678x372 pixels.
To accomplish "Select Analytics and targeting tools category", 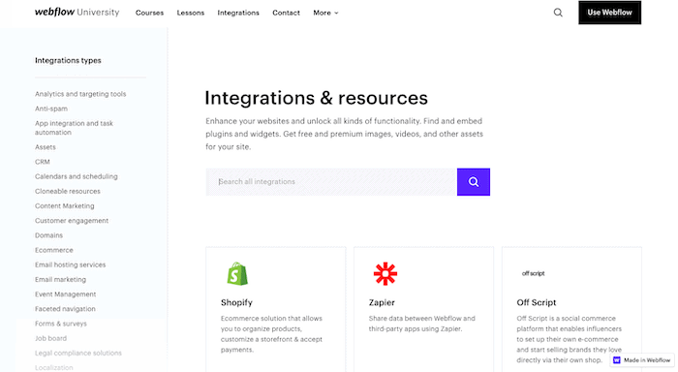I will [x=80, y=94].
